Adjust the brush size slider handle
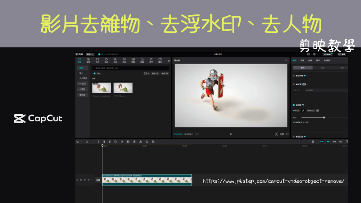361x203 pixels. coord(324,118)
